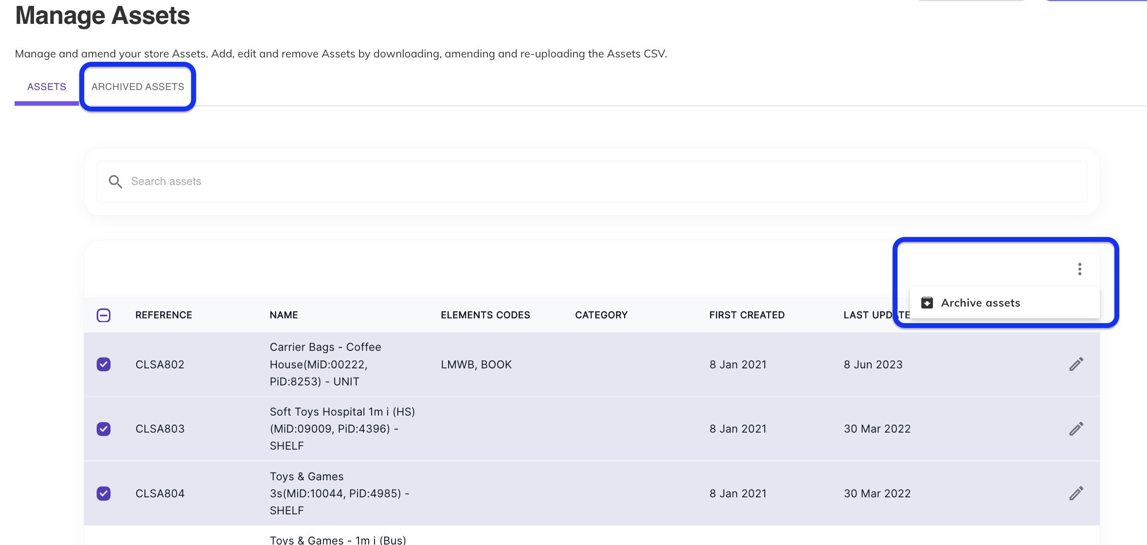Edit asset CLSA802 with pencil icon

click(1076, 364)
